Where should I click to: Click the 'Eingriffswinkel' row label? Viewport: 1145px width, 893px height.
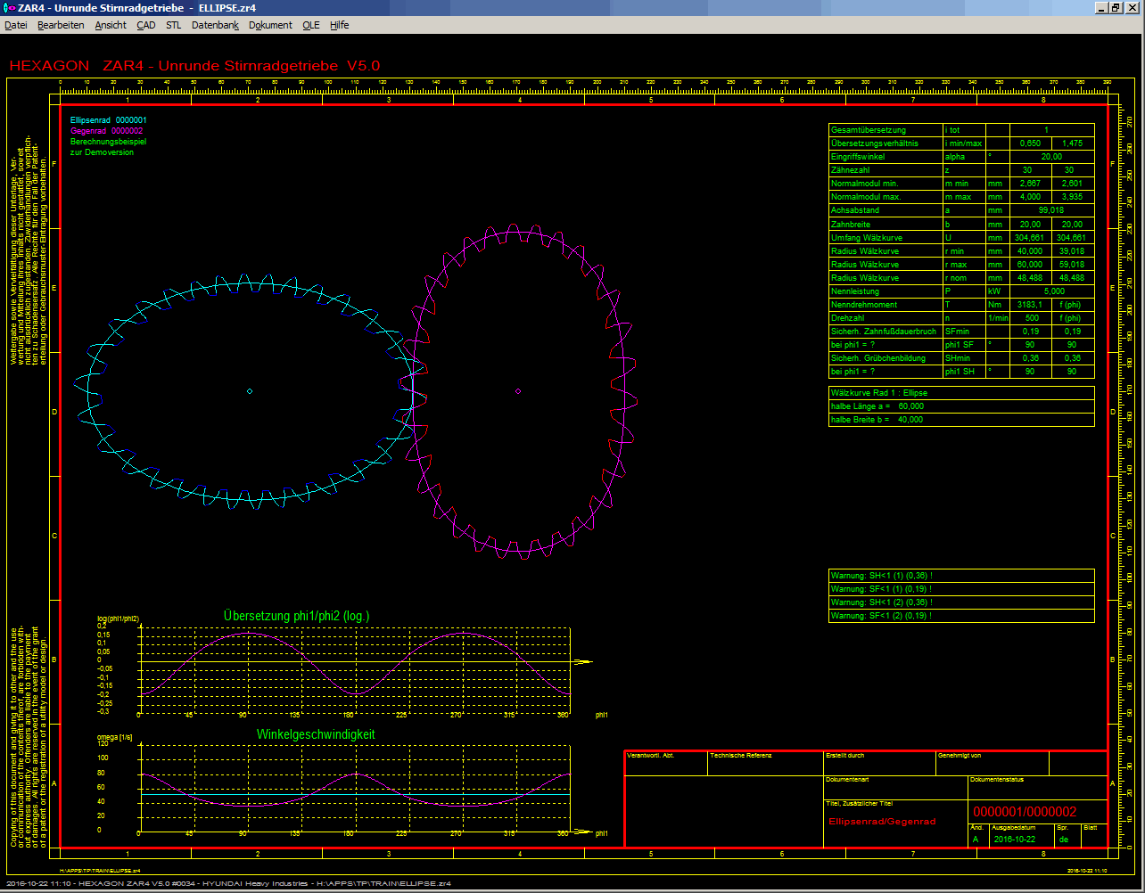point(859,157)
